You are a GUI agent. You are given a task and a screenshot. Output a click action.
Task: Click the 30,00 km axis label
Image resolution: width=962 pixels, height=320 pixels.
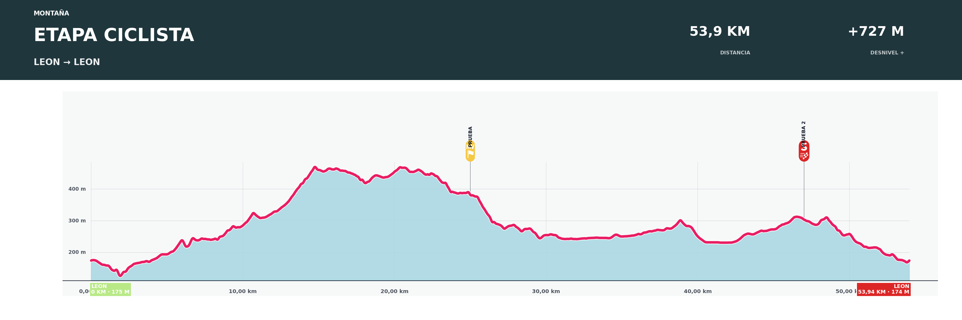(546, 291)
